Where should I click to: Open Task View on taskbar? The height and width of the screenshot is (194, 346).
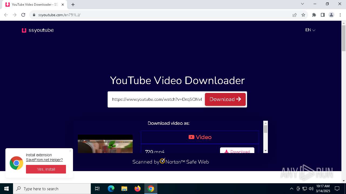click(x=97, y=189)
